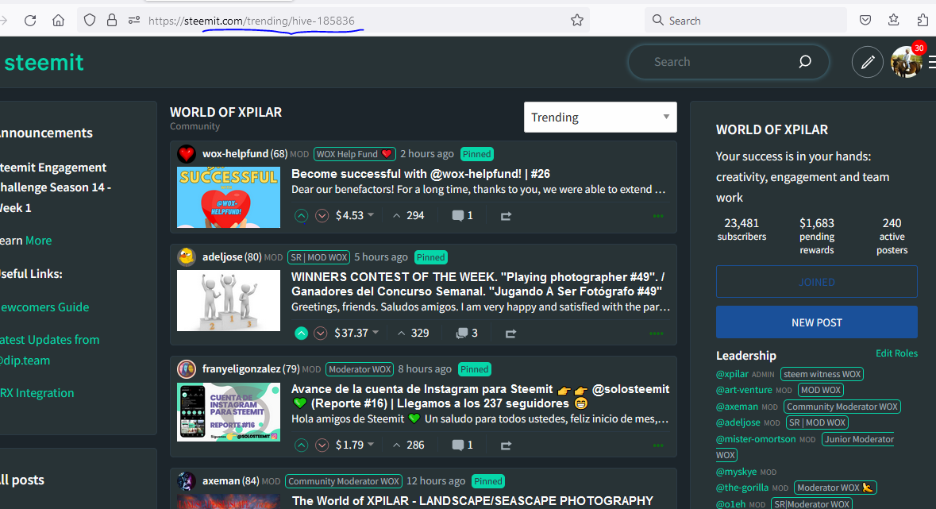Open comments on wox-helpfund post
The image size is (936, 509).
click(x=462, y=216)
